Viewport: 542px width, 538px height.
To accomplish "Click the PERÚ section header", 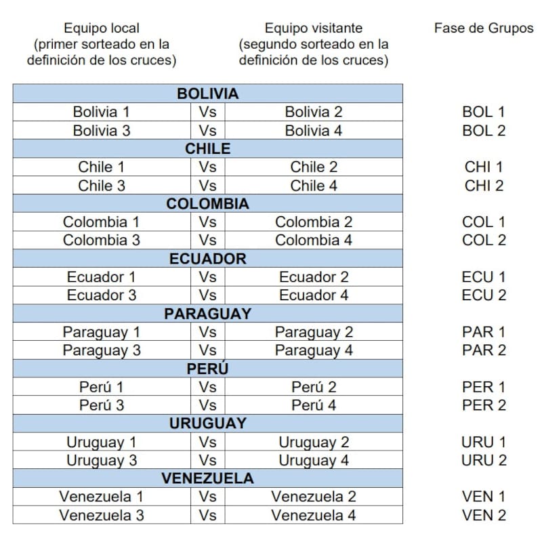I will tap(207, 369).
